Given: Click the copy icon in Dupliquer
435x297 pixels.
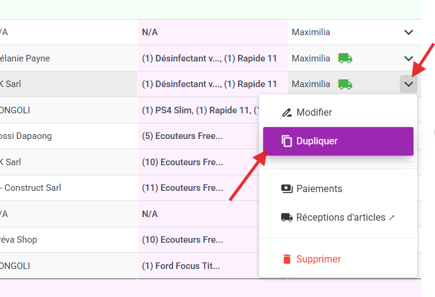Looking at the screenshot, I should tap(287, 141).
